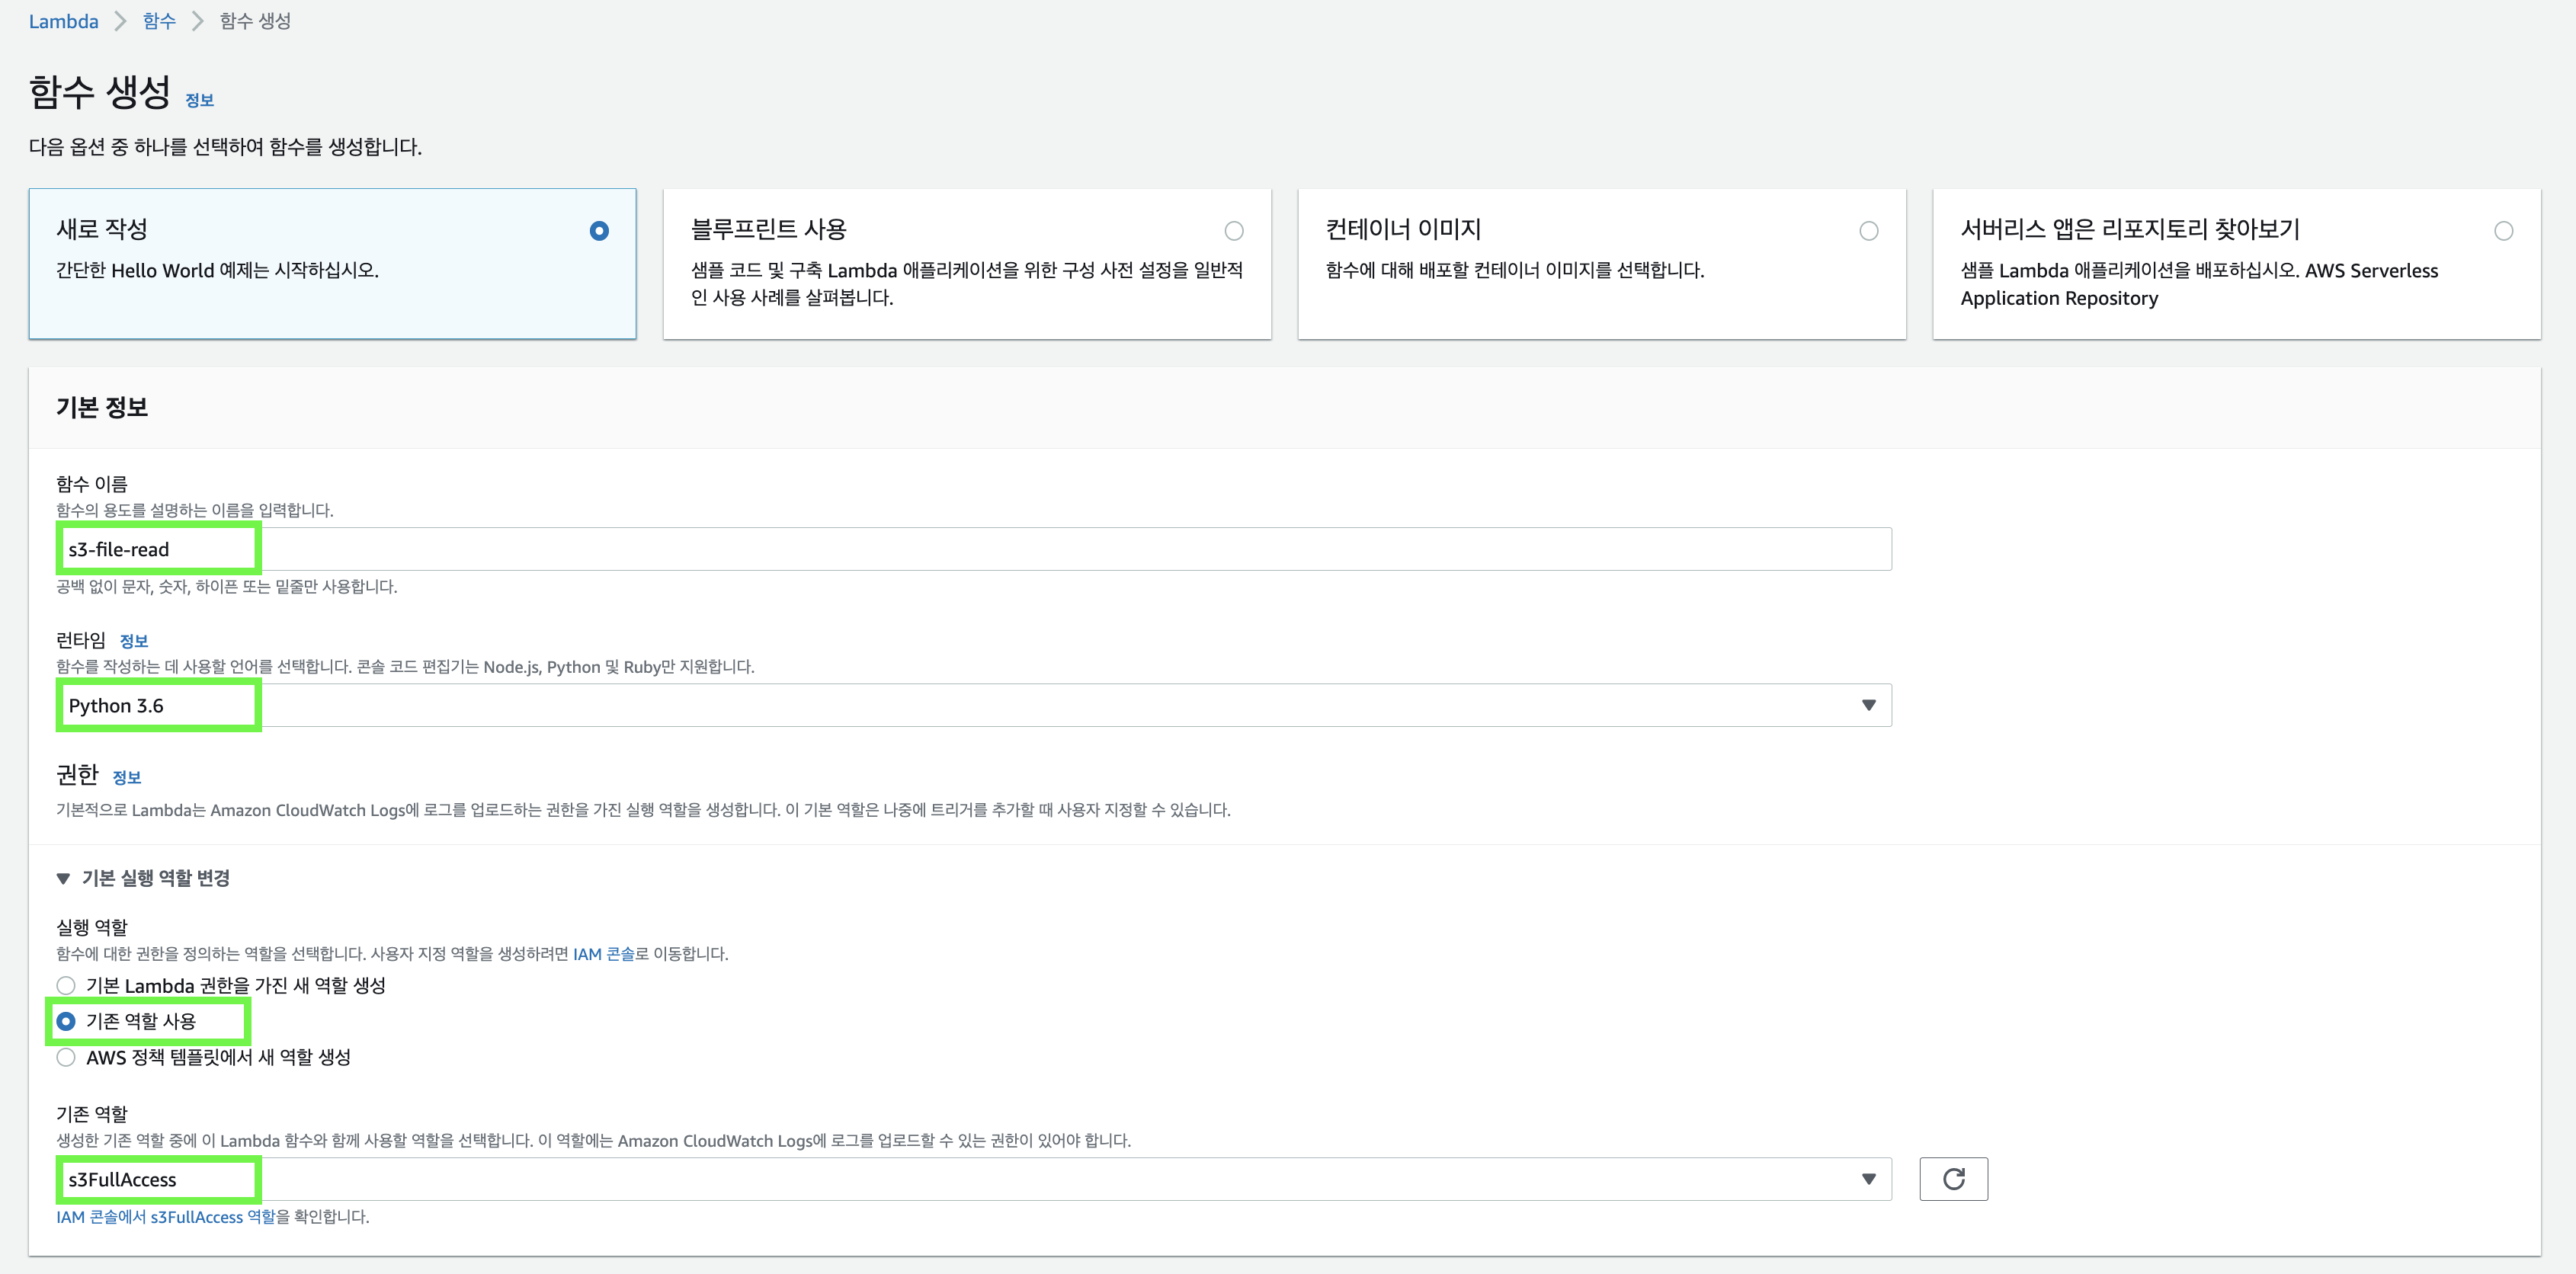Open the 정보 link next to 함수 생성

tap(199, 100)
